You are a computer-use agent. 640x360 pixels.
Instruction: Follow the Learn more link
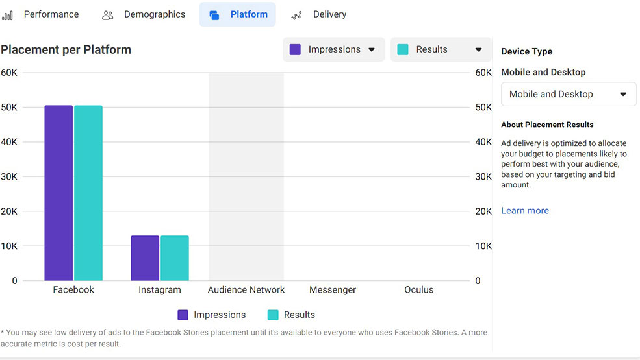[525, 211]
